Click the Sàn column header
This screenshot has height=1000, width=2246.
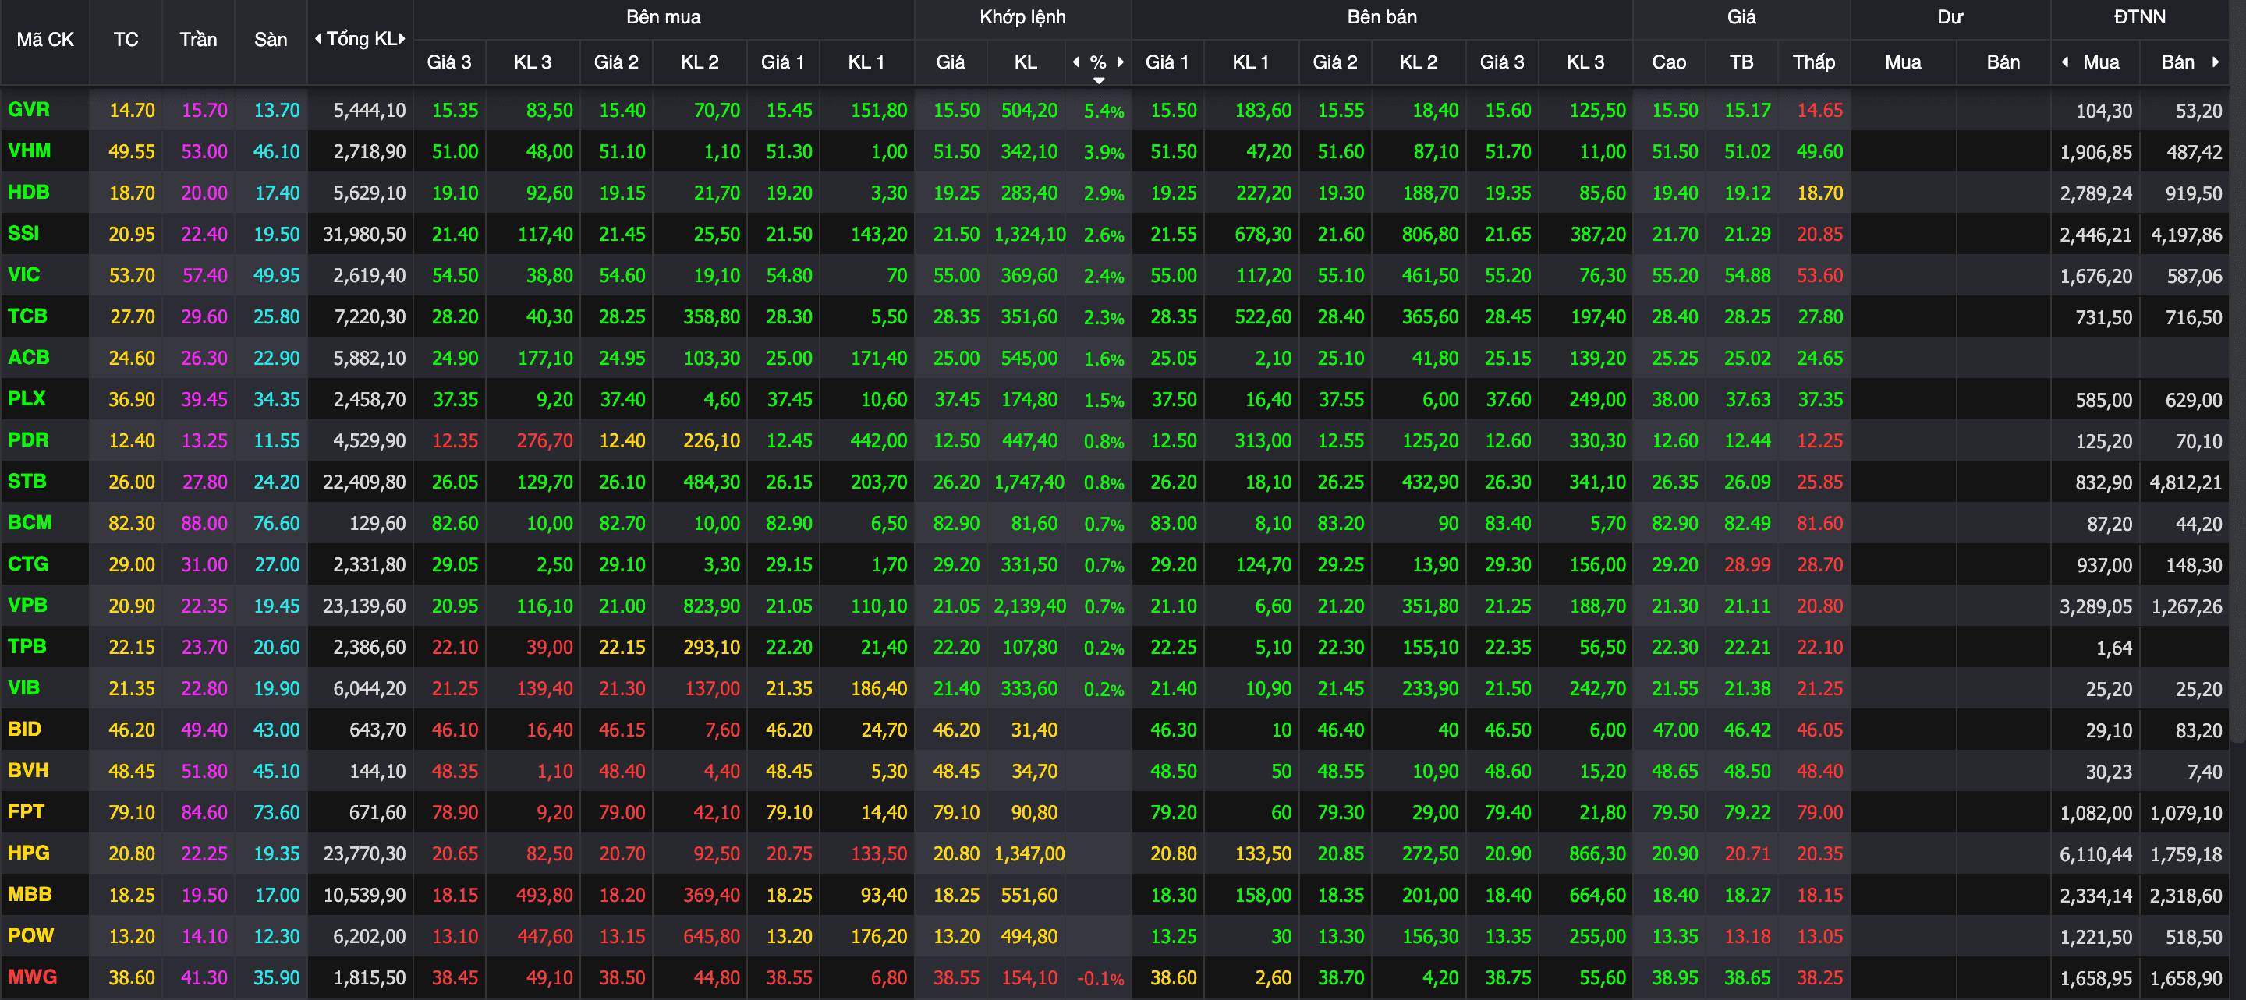tap(271, 39)
